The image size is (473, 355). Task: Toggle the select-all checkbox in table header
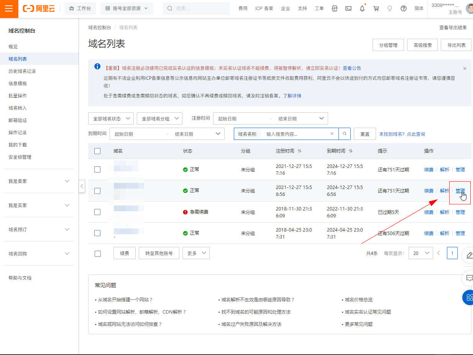point(97,151)
